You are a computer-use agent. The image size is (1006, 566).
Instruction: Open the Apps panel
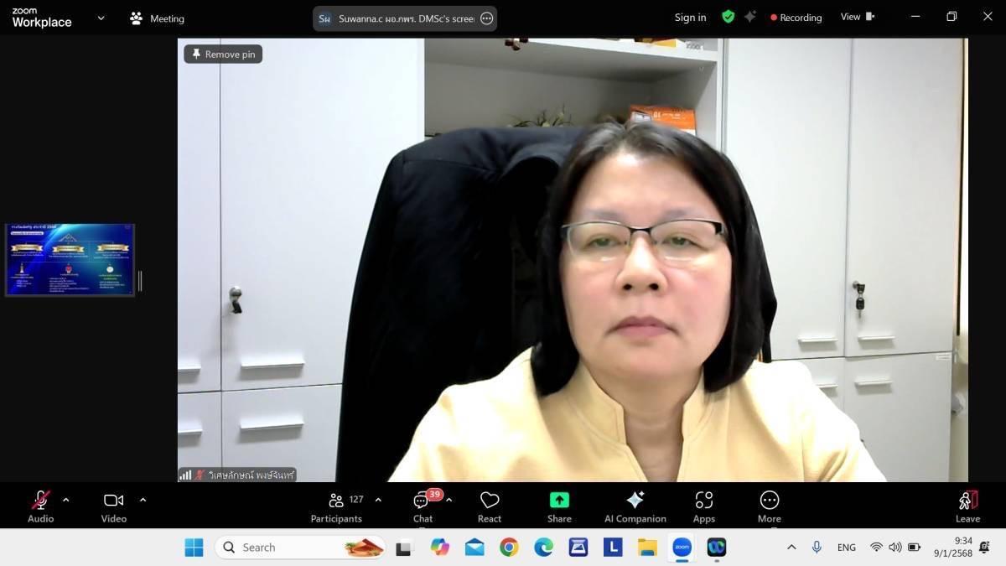703,506
